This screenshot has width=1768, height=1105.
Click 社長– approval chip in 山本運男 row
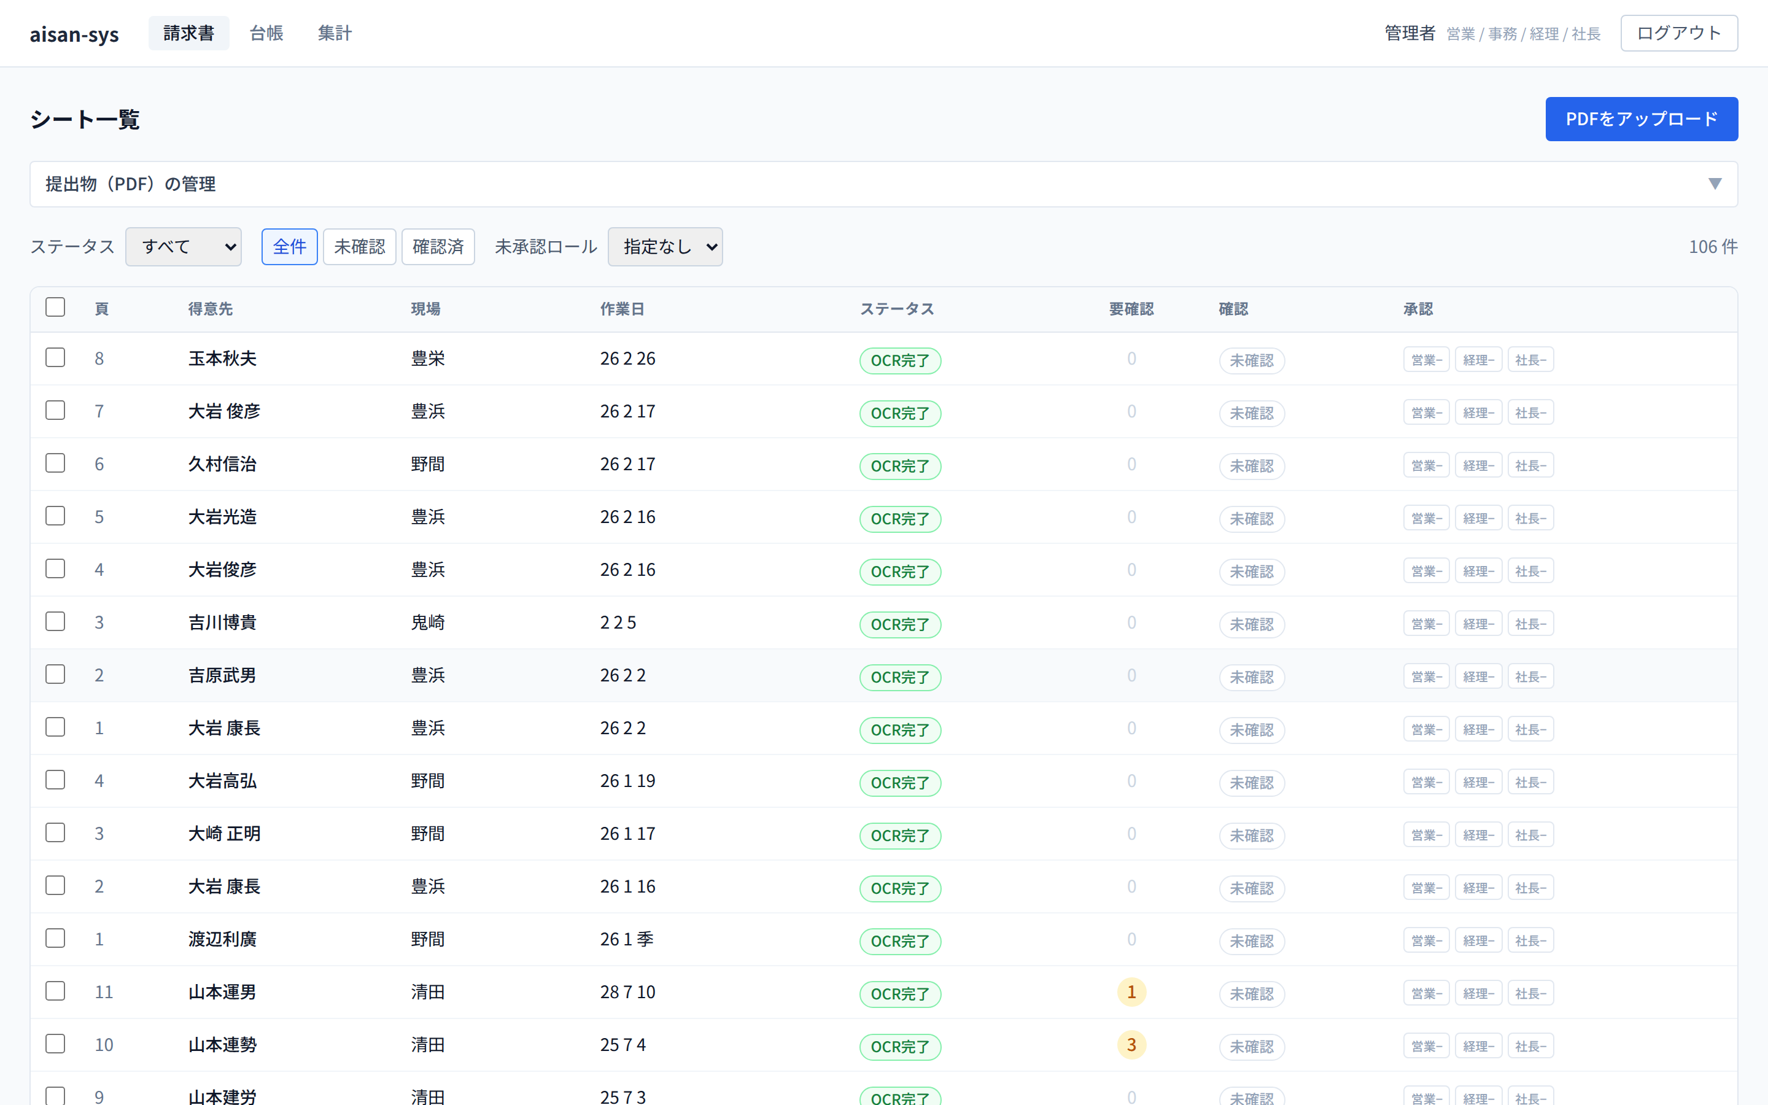click(x=1530, y=993)
